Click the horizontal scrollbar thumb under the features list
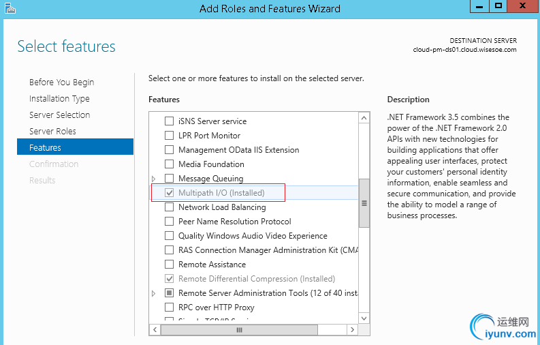 click(239, 330)
